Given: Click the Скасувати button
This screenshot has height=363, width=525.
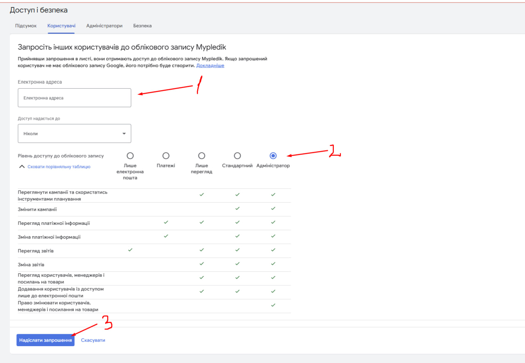Looking at the screenshot, I should (x=93, y=340).
